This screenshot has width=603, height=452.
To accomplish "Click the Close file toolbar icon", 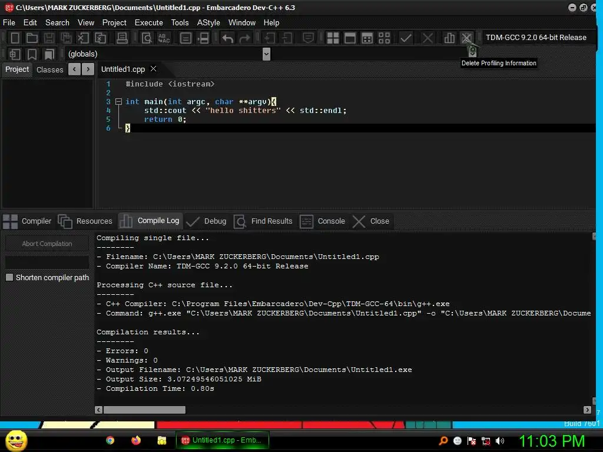I will (x=83, y=38).
